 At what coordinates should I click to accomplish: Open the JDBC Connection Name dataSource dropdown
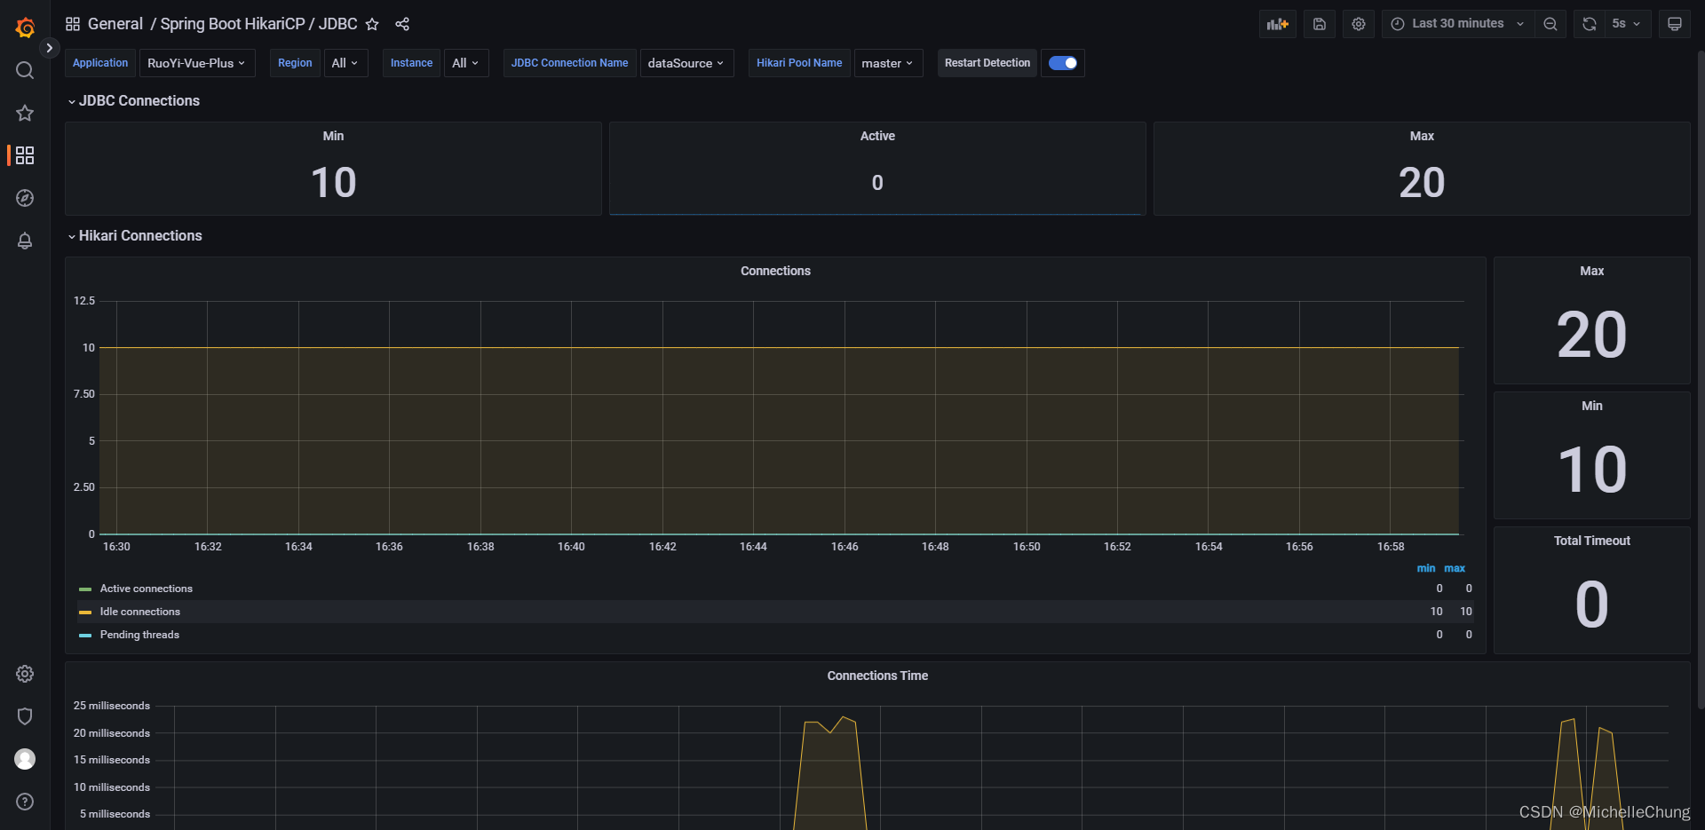tap(686, 63)
